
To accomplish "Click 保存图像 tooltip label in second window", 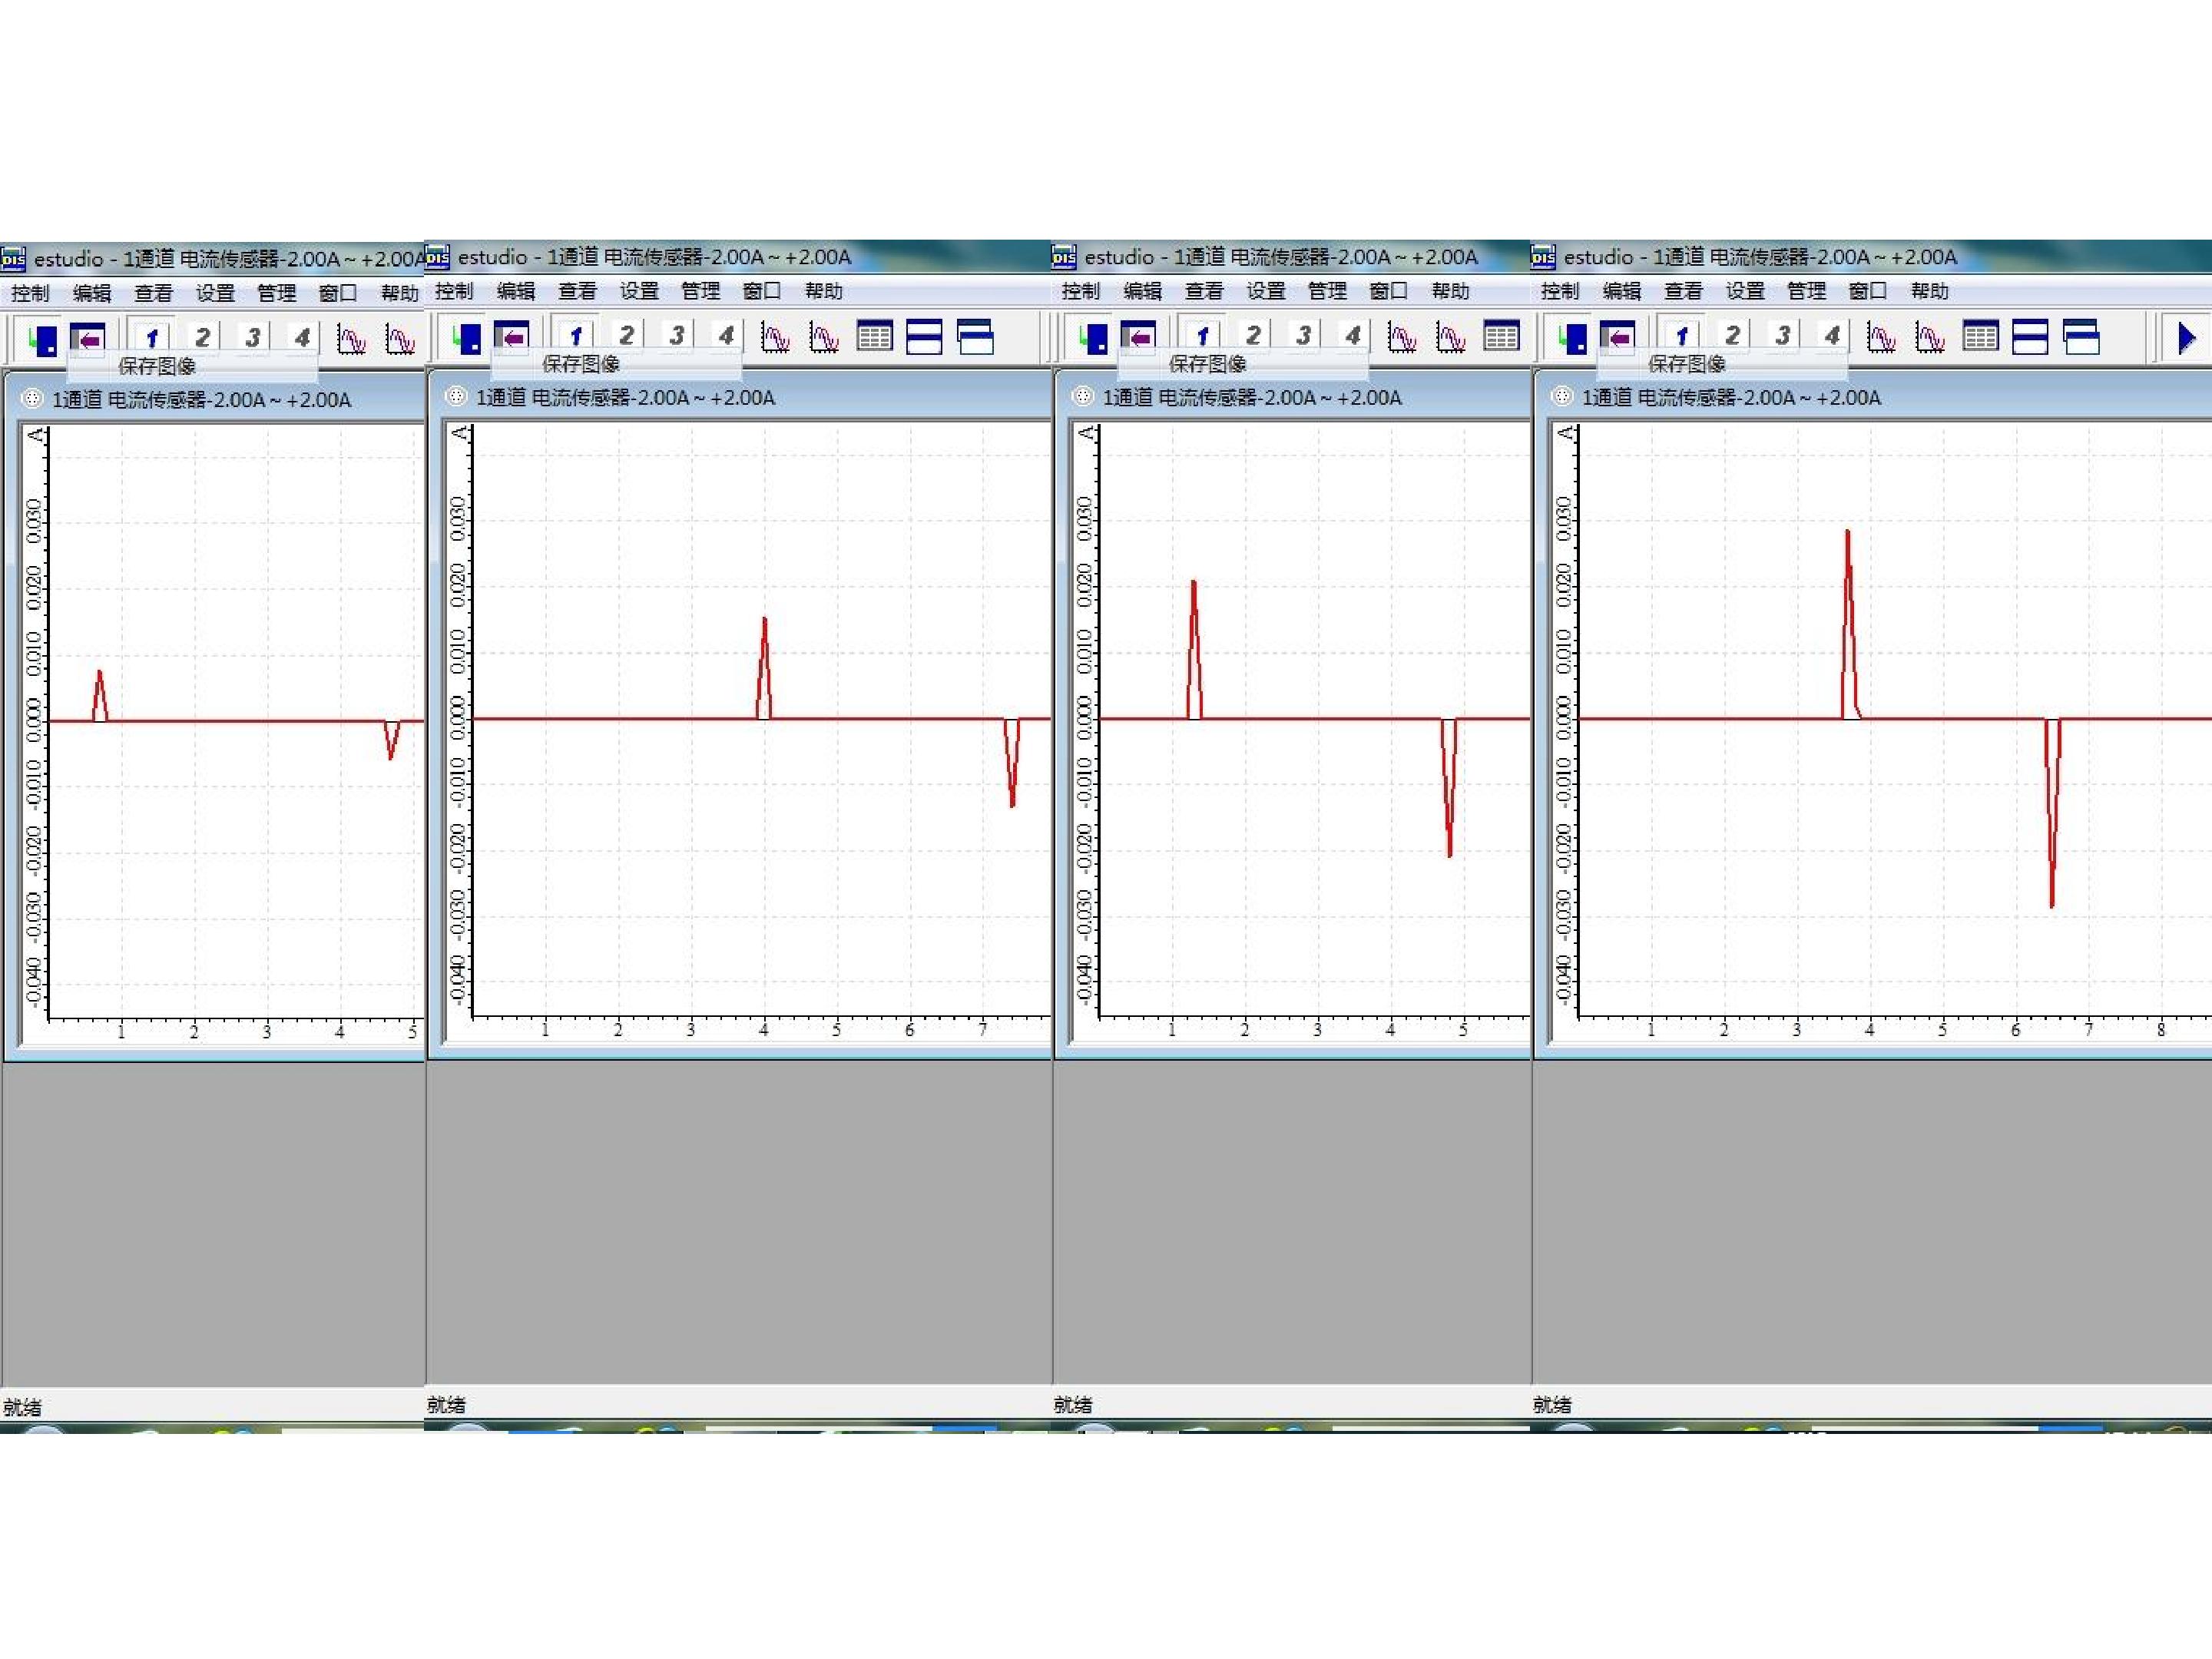I will [581, 364].
